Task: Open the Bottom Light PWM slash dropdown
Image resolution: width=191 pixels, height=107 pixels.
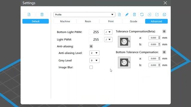Action: click(x=108, y=32)
